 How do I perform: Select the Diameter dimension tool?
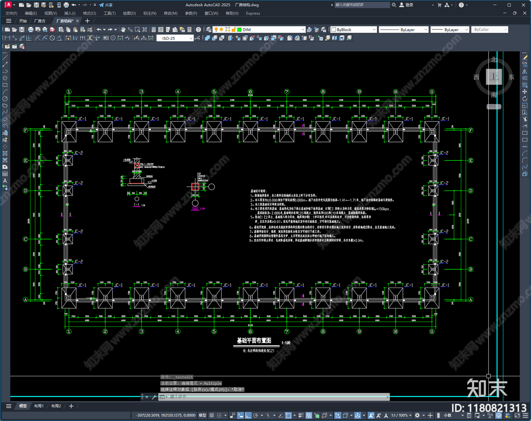52,38
